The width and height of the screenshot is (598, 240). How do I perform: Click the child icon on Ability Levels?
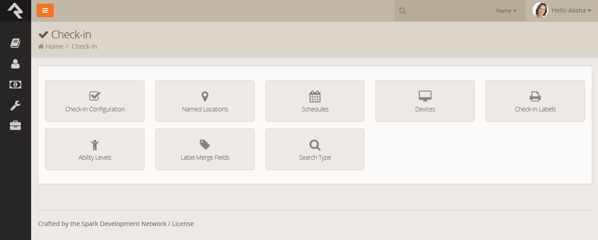(95, 145)
